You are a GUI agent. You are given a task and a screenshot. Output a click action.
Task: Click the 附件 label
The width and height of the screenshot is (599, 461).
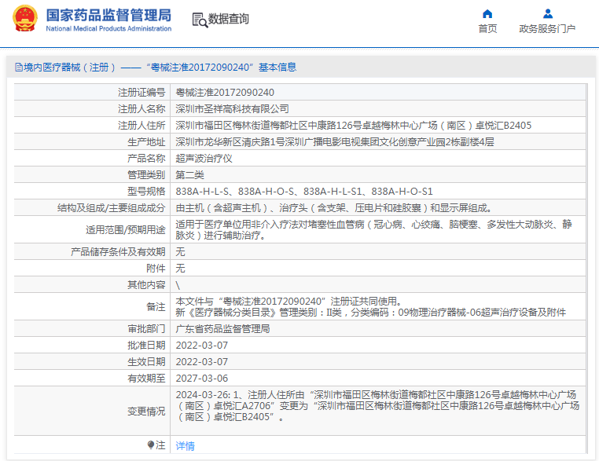pos(156,269)
